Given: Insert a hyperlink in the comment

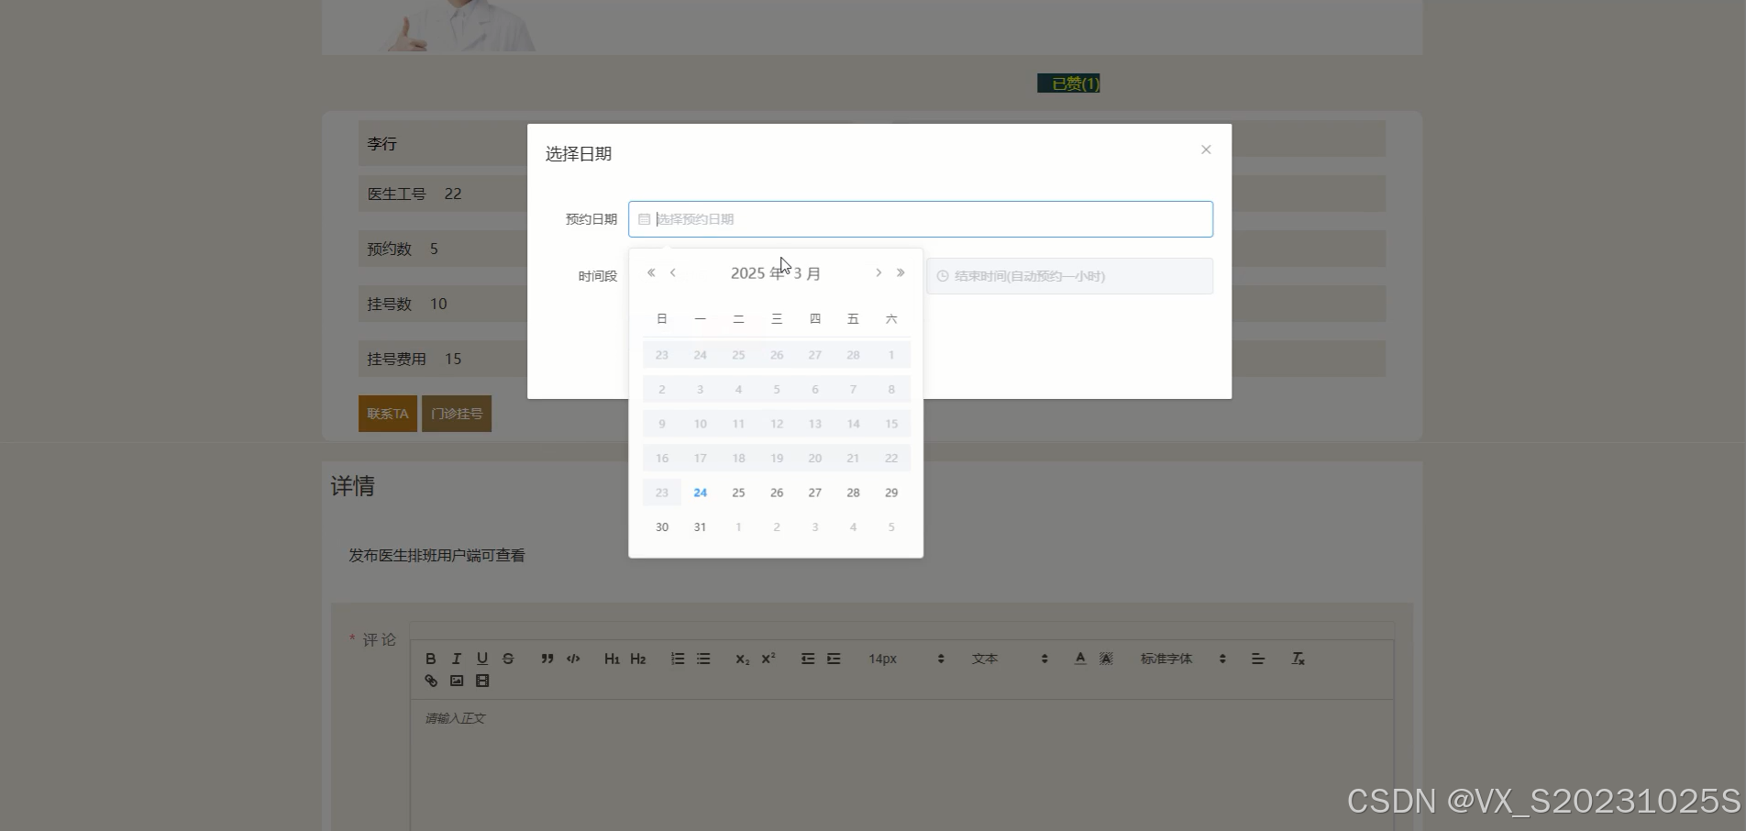Looking at the screenshot, I should tap(431, 681).
